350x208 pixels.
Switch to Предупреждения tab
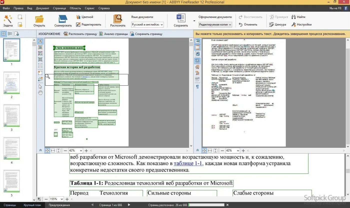(59, 205)
